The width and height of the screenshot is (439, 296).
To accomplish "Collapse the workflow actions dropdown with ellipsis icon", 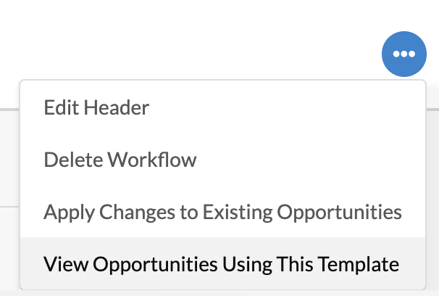I will coord(404,54).
